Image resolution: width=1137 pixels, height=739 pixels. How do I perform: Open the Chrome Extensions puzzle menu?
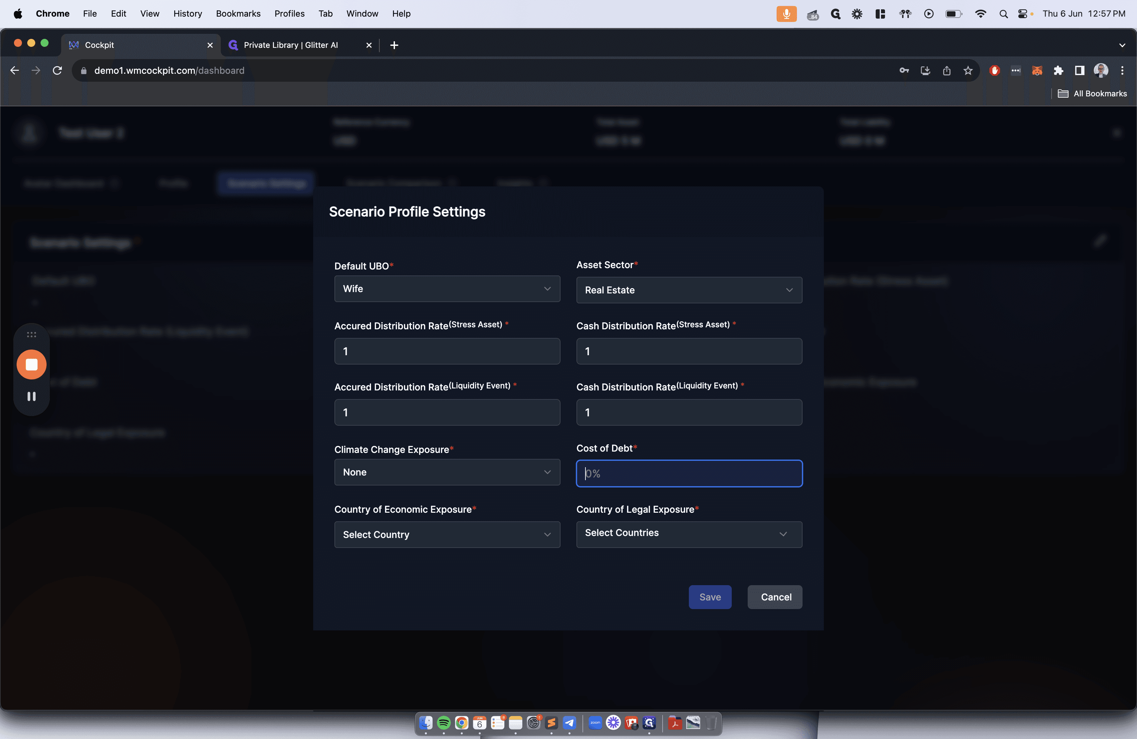point(1058,71)
